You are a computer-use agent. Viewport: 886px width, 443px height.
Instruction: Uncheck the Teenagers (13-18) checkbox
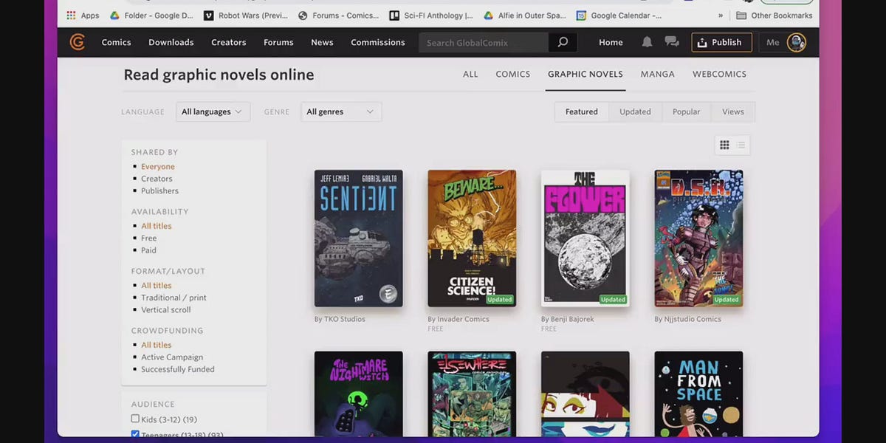(x=135, y=434)
